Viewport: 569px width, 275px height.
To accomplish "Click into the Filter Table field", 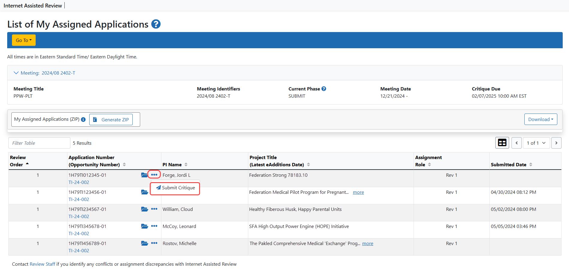I will (39, 143).
